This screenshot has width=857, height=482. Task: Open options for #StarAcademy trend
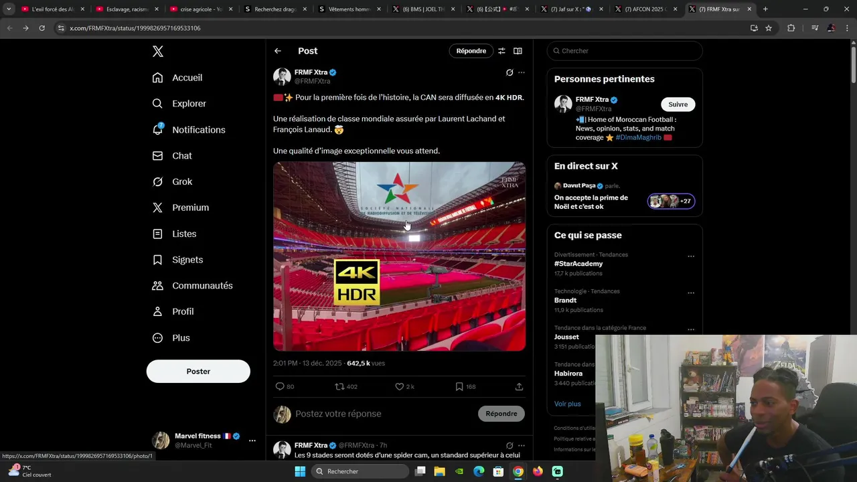(x=691, y=256)
